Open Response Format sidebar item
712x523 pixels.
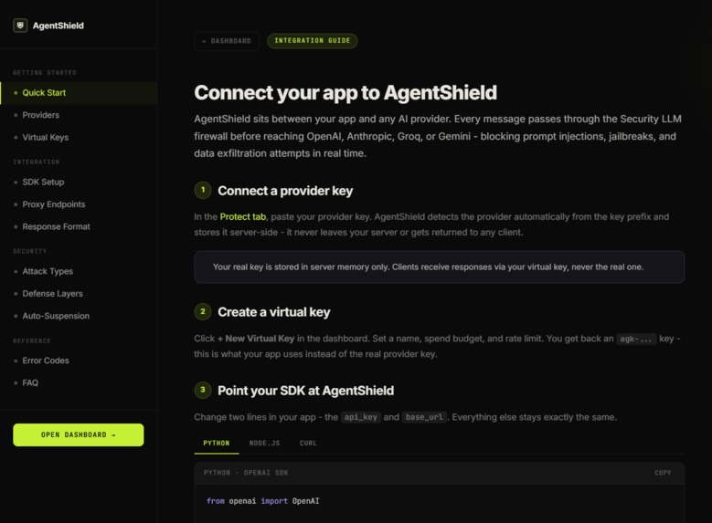79,226
